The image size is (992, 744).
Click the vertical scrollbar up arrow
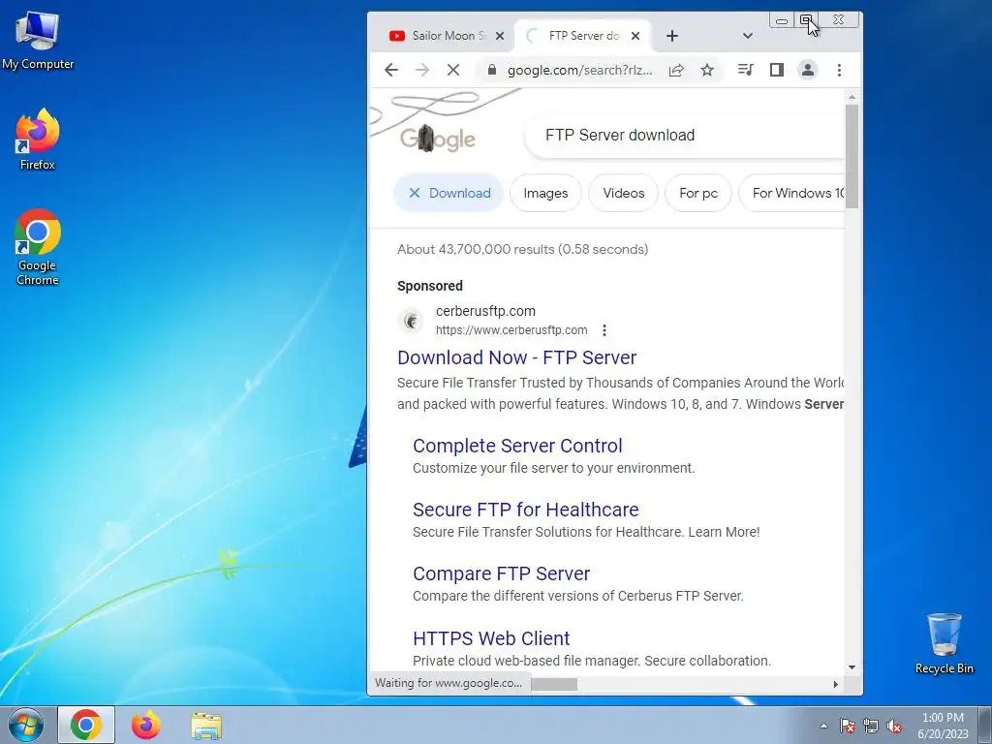852,97
